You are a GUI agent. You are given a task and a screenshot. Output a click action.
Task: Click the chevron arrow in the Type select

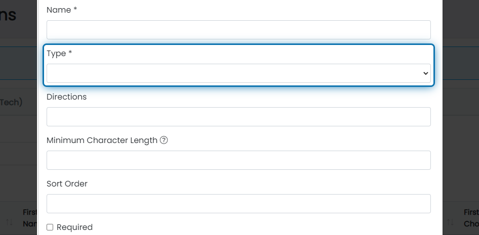(425, 73)
